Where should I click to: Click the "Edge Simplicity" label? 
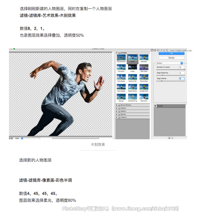click(x=162, y=73)
